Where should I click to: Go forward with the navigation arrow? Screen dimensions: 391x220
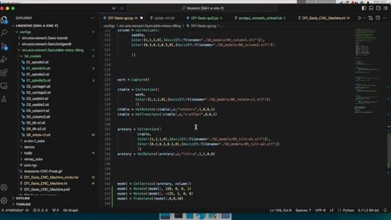point(122,8)
